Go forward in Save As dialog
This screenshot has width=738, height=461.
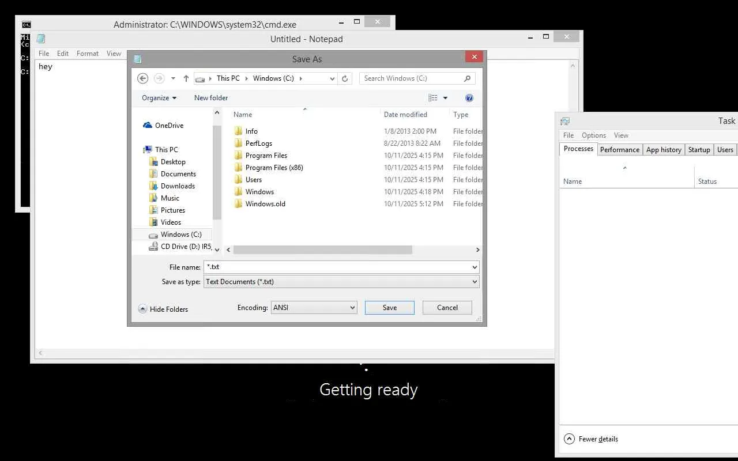coord(159,78)
